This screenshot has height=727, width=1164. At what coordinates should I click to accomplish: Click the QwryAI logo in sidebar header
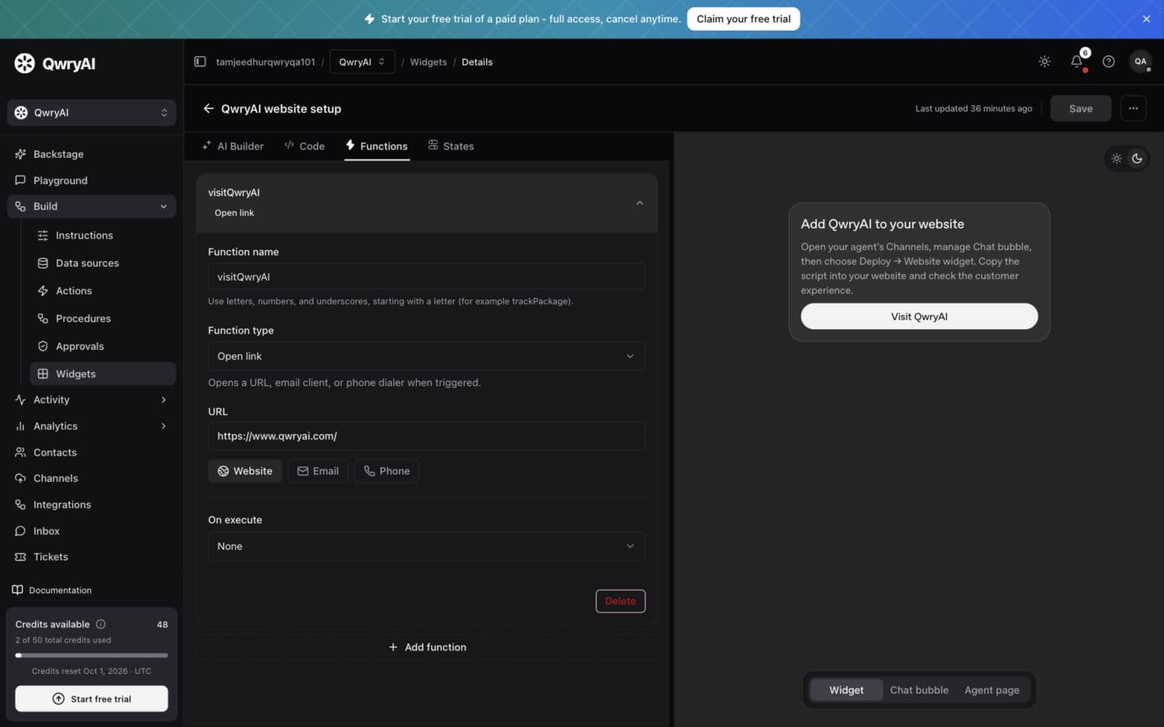pos(55,64)
